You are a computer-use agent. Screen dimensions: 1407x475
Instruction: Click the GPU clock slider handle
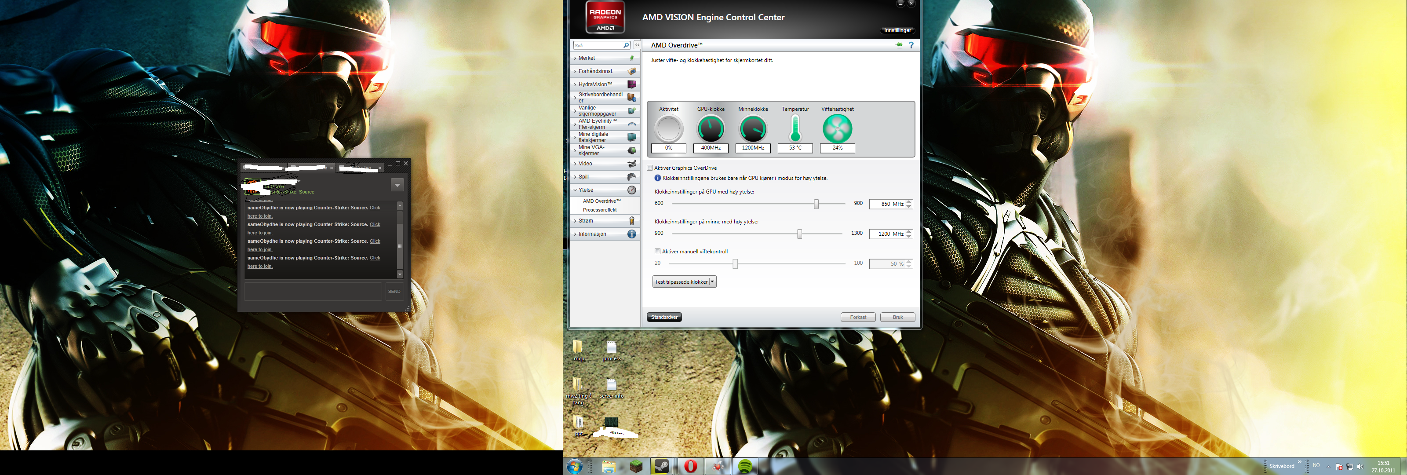coord(816,204)
